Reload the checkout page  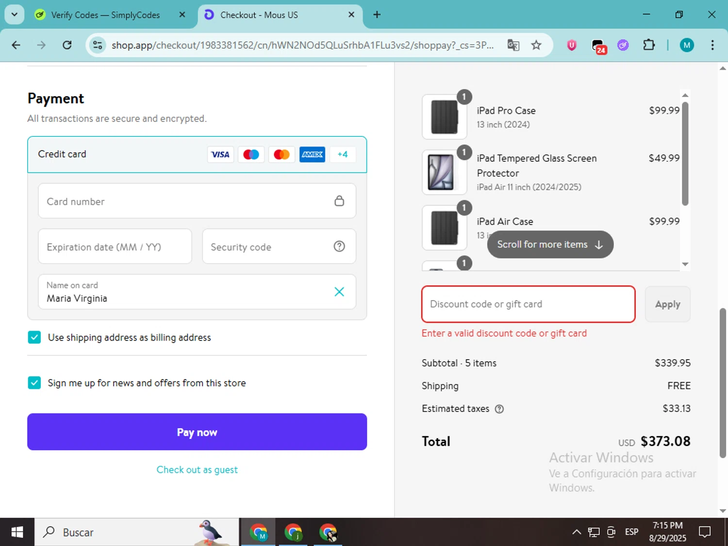[67, 45]
